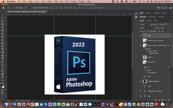Go to the Photoshop Home screen icon
The image size is (173, 108).
(x=3, y=8)
